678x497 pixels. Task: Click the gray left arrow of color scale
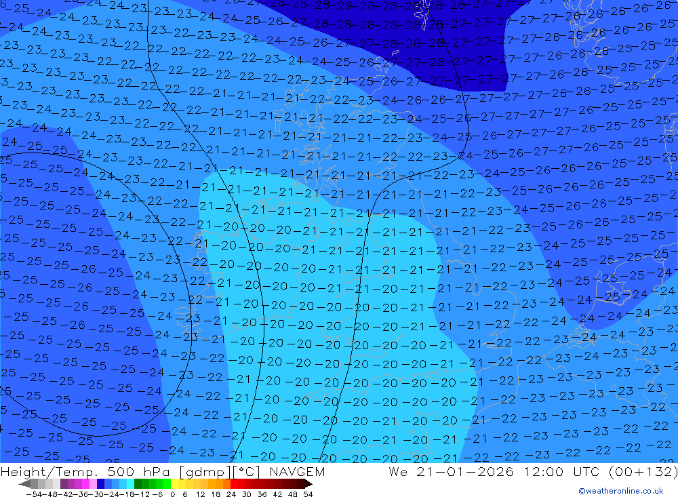pyautogui.click(x=24, y=484)
